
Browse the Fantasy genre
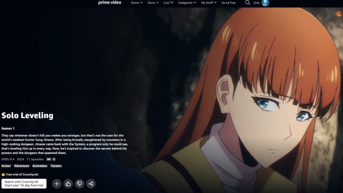click(x=56, y=165)
